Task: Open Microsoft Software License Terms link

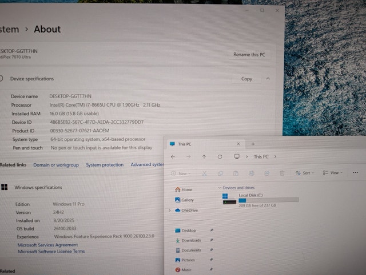Action: (51, 251)
